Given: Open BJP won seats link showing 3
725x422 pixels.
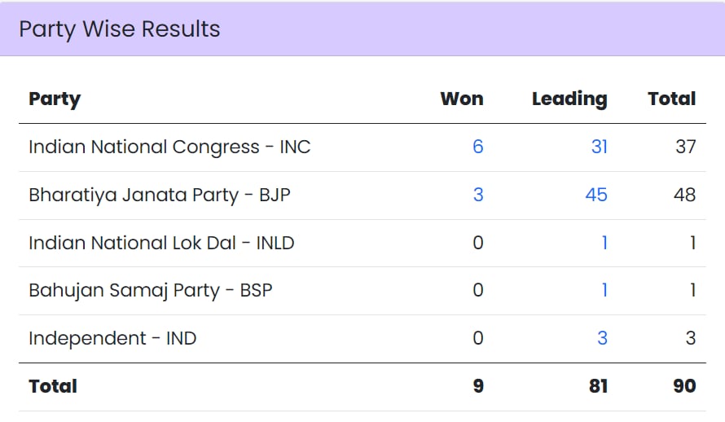Looking at the screenshot, I should (x=477, y=196).
